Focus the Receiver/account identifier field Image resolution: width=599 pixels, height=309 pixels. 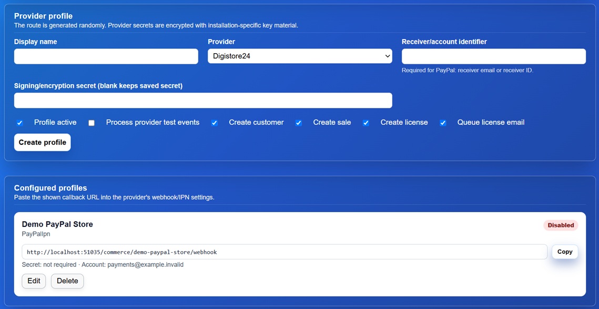click(x=494, y=56)
